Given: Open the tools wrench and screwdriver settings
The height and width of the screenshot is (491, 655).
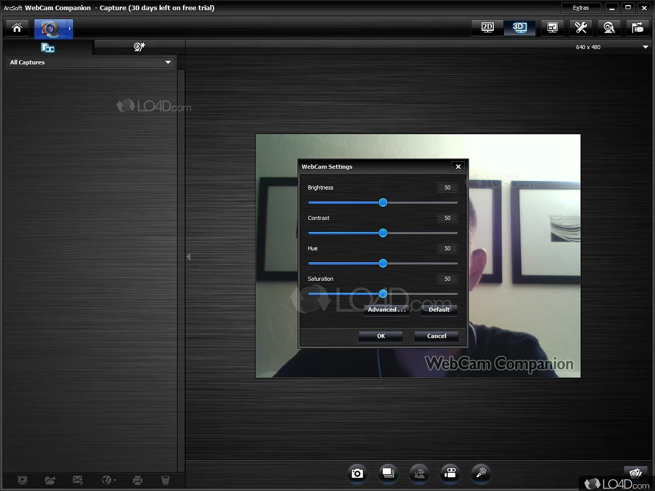Looking at the screenshot, I should (x=581, y=28).
